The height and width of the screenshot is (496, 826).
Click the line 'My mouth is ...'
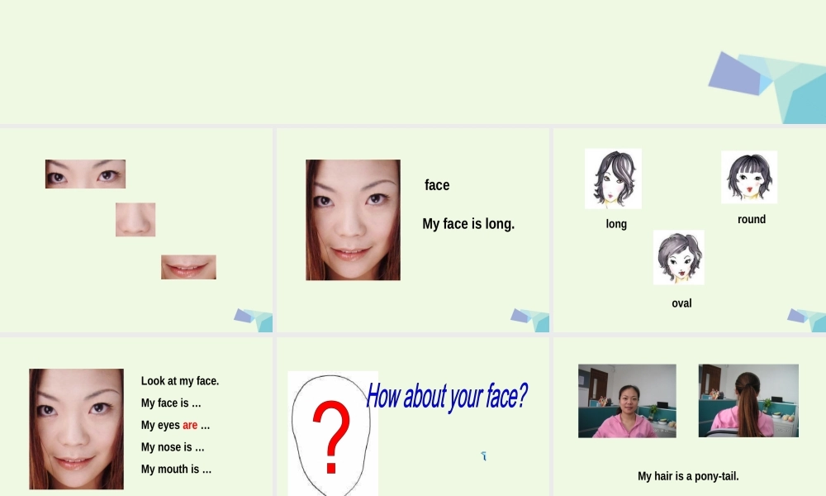pos(176,469)
